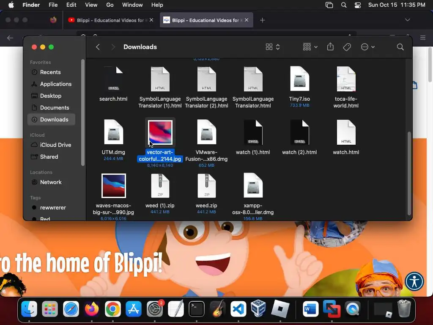Select Documents in the Finder sidebar
The width and height of the screenshot is (433, 325).
point(51,108)
